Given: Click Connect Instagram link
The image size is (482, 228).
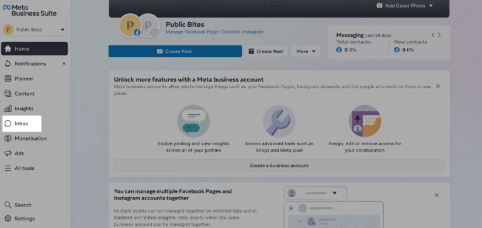Looking at the screenshot, I should 242,31.
